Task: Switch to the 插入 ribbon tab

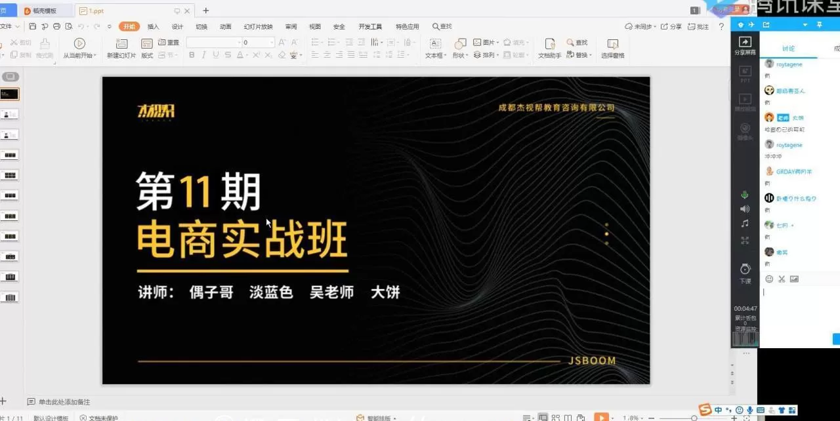Action: click(154, 26)
